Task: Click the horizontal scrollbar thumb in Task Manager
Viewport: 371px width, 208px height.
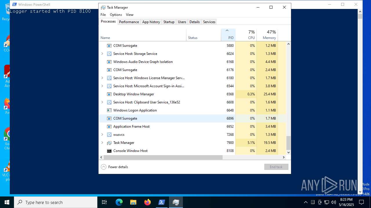Action: tap(163, 157)
